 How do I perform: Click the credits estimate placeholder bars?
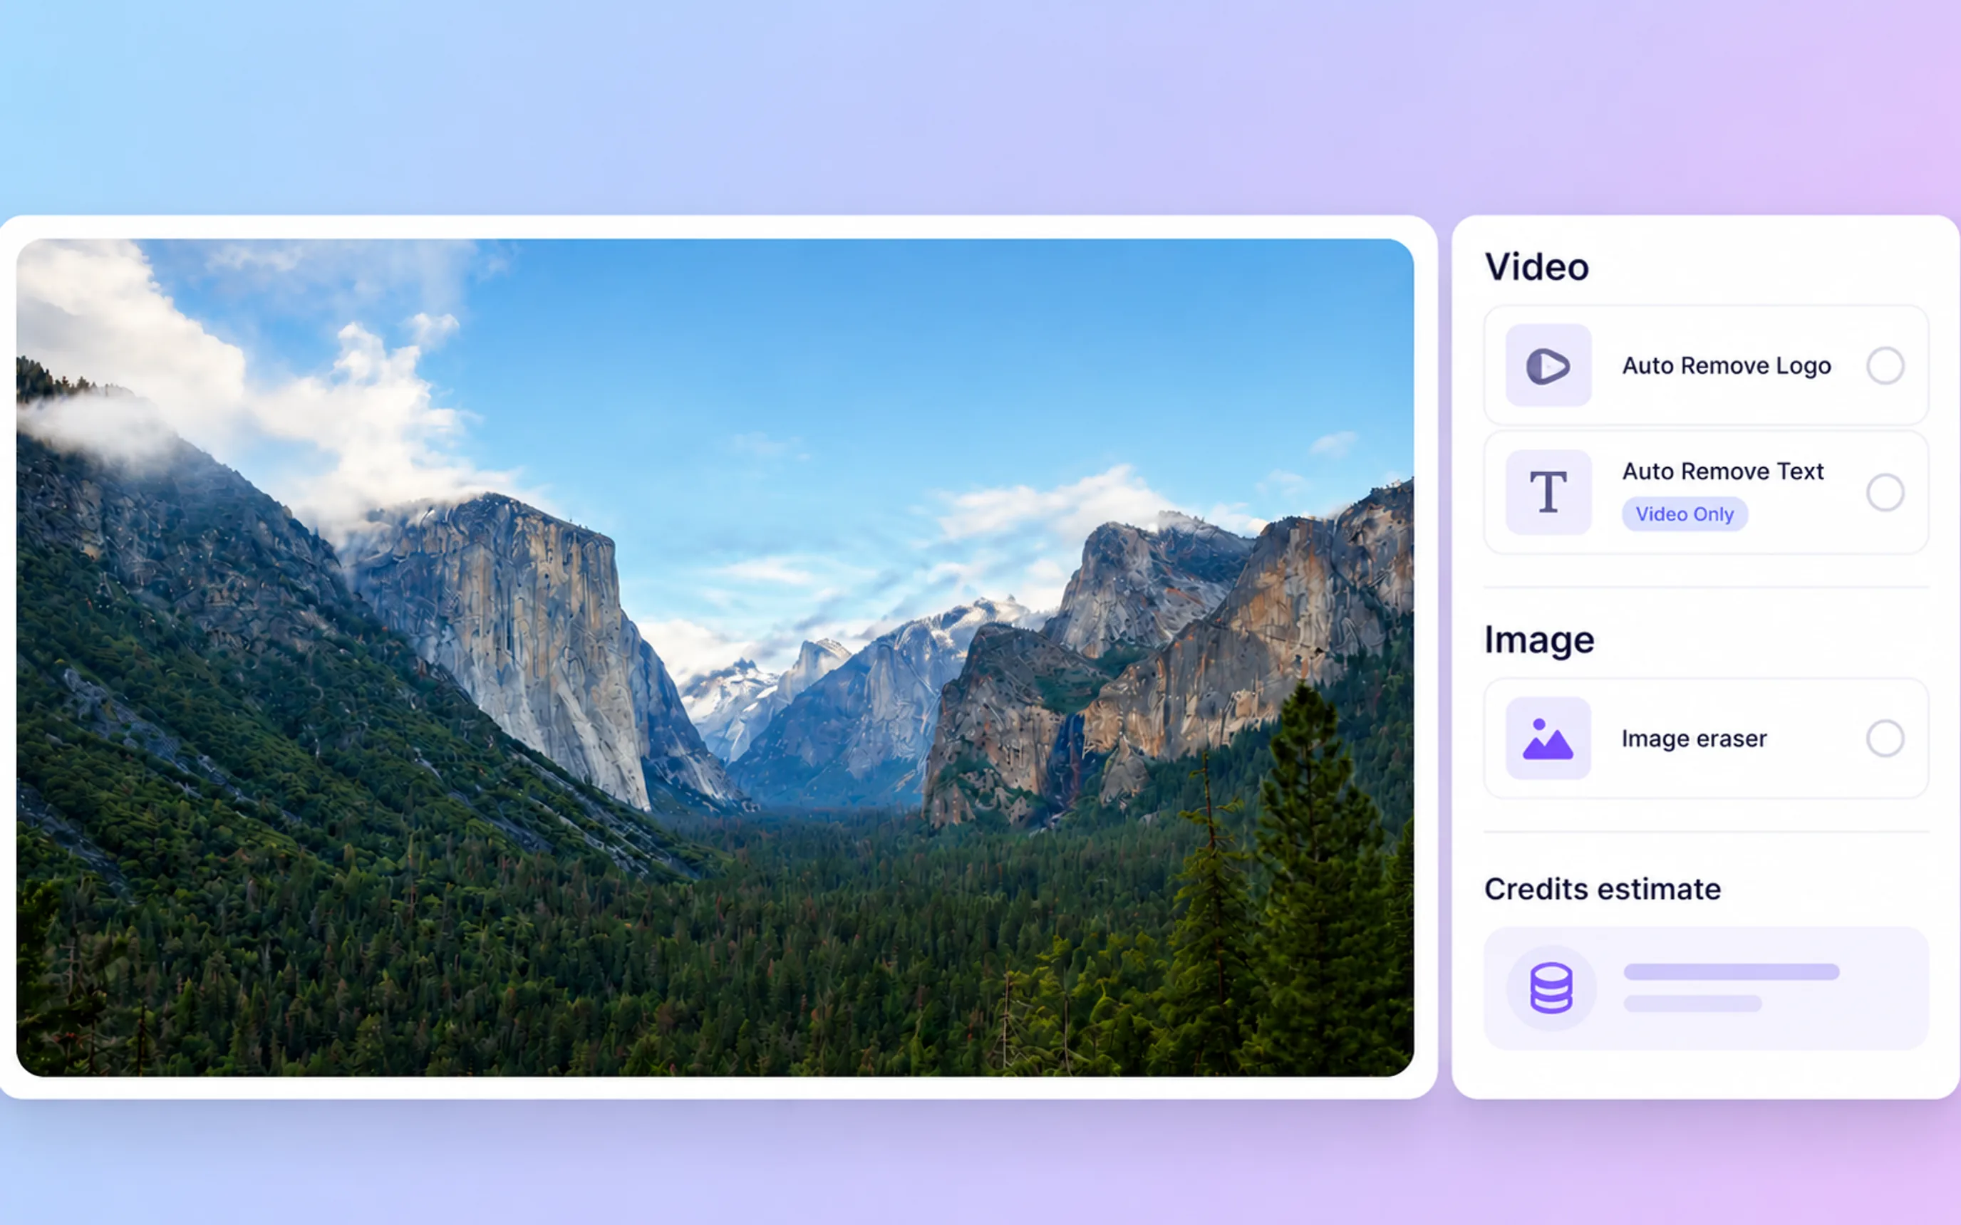coord(1731,987)
